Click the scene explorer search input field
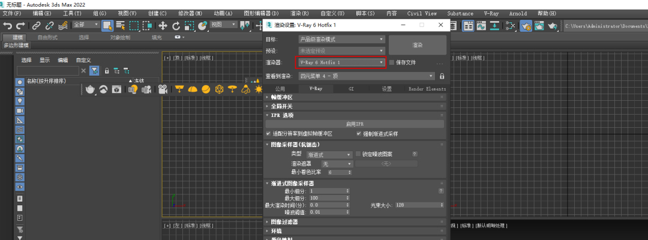The width and height of the screenshot is (648, 240). [x=47, y=71]
